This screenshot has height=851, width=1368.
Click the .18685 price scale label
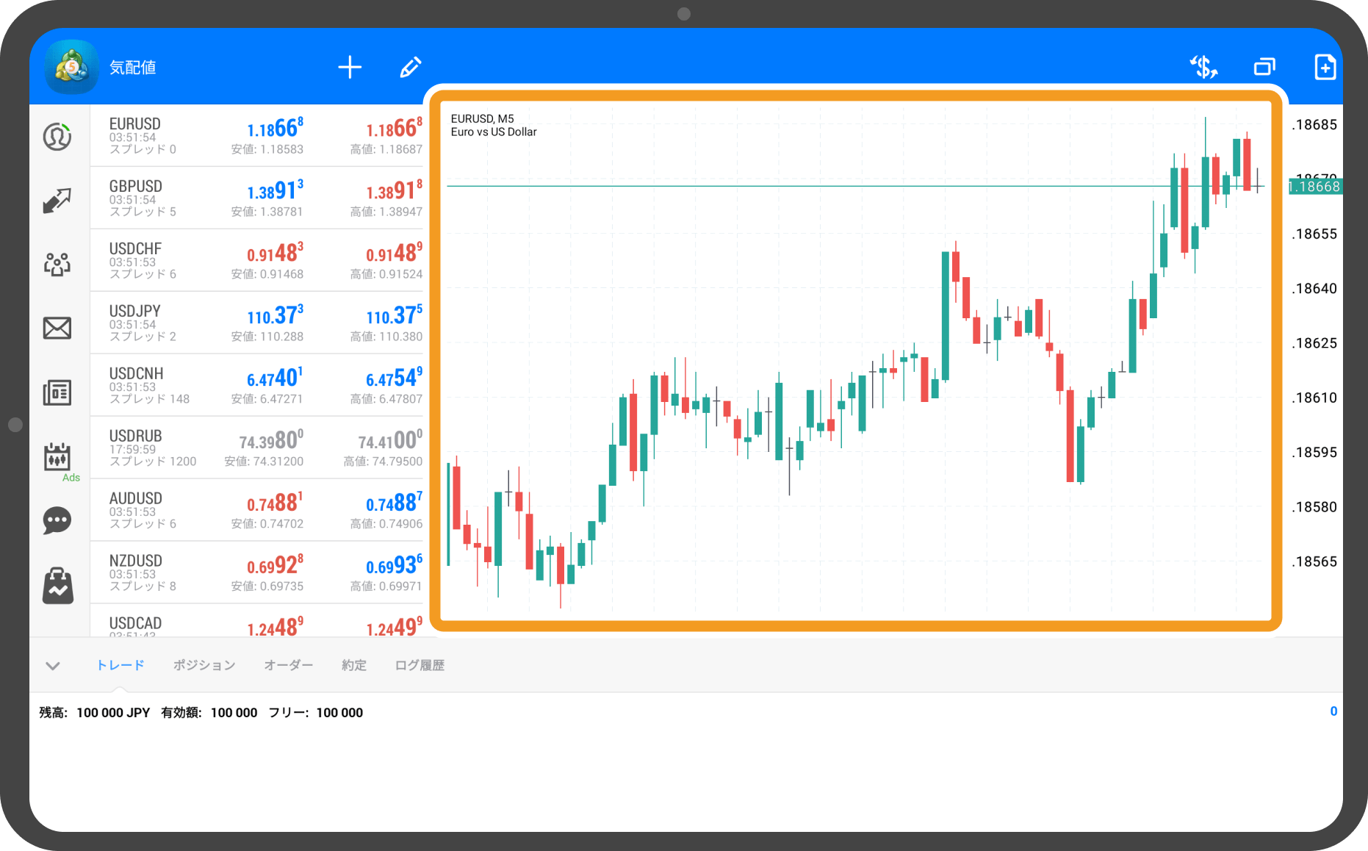(1314, 125)
